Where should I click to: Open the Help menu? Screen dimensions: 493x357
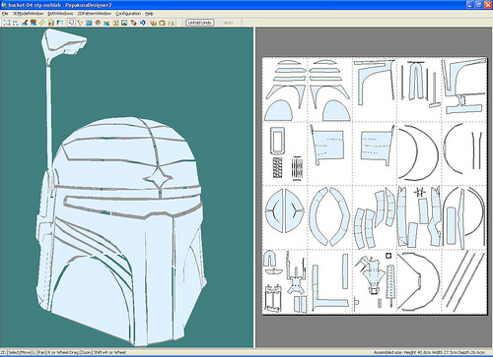tap(149, 14)
